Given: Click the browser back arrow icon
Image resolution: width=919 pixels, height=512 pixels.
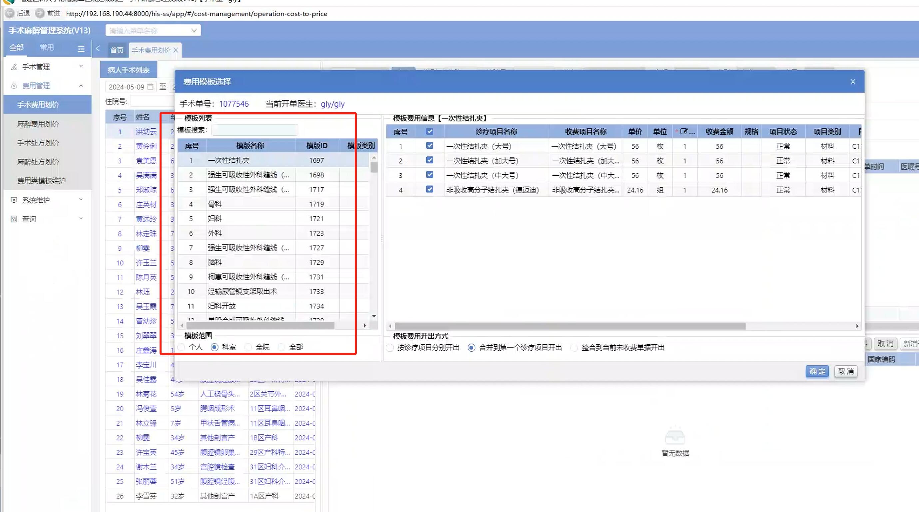Looking at the screenshot, I should [x=10, y=14].
